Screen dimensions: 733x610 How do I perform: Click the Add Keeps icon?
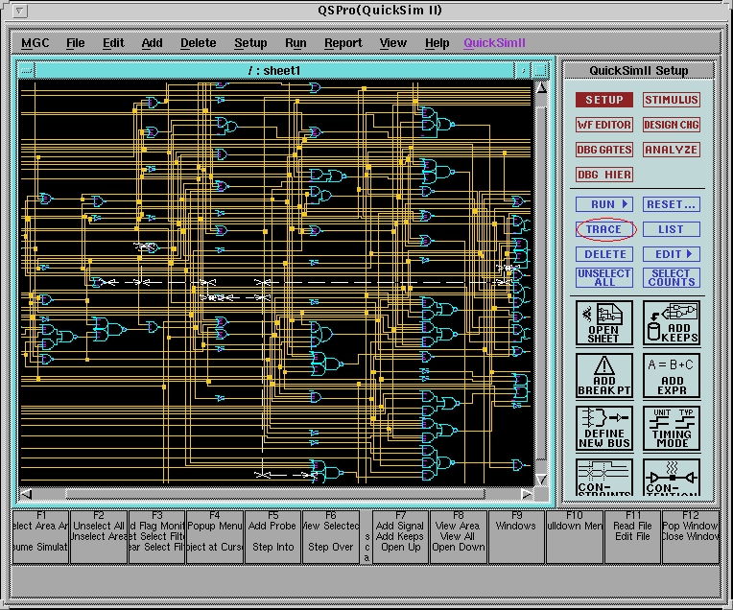click(x=672, y=322)
